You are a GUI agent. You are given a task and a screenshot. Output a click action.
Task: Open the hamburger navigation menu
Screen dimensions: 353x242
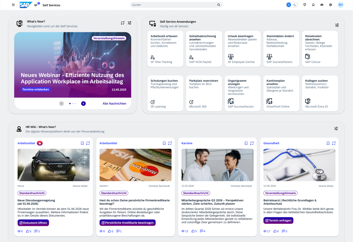pyautogui.click(x=13, y=5)
